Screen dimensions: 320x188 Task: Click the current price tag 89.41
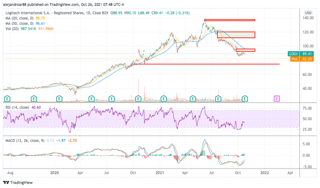coord(307,54)
